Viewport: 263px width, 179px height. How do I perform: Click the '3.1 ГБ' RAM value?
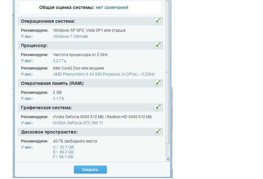58,99
